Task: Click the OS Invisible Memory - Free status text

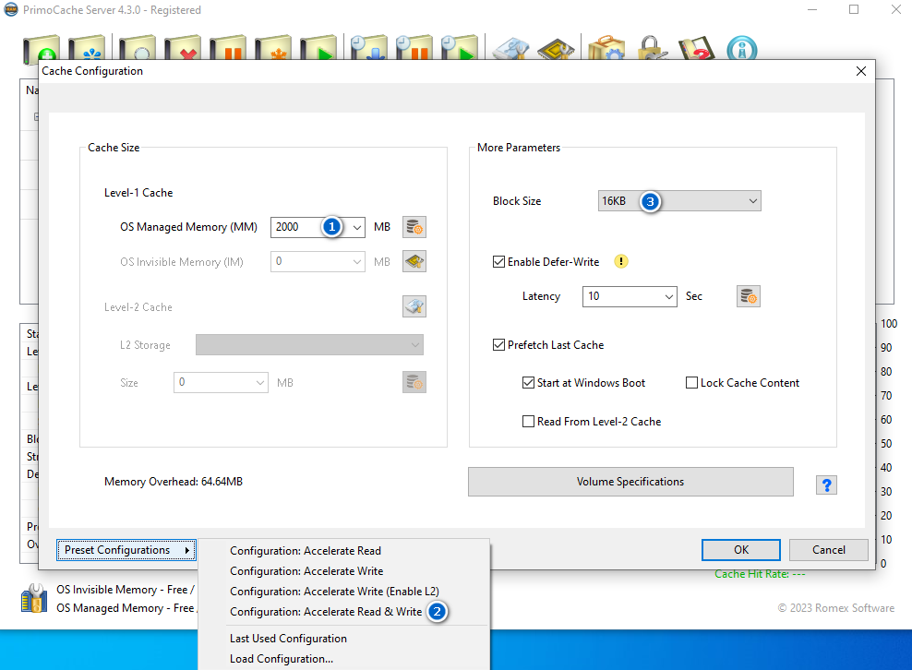Action: pos(125,590)
